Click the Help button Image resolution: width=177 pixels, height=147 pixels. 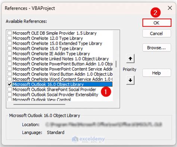156,73
